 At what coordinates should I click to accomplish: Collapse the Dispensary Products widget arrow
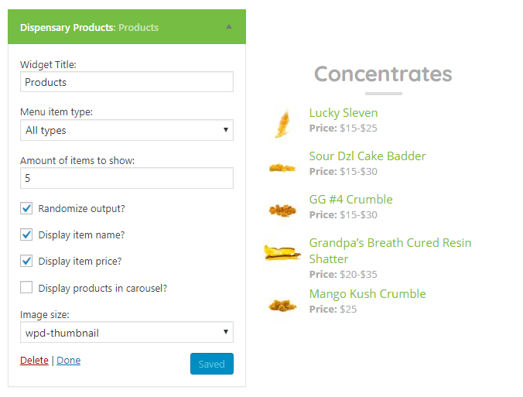point(228,27)
